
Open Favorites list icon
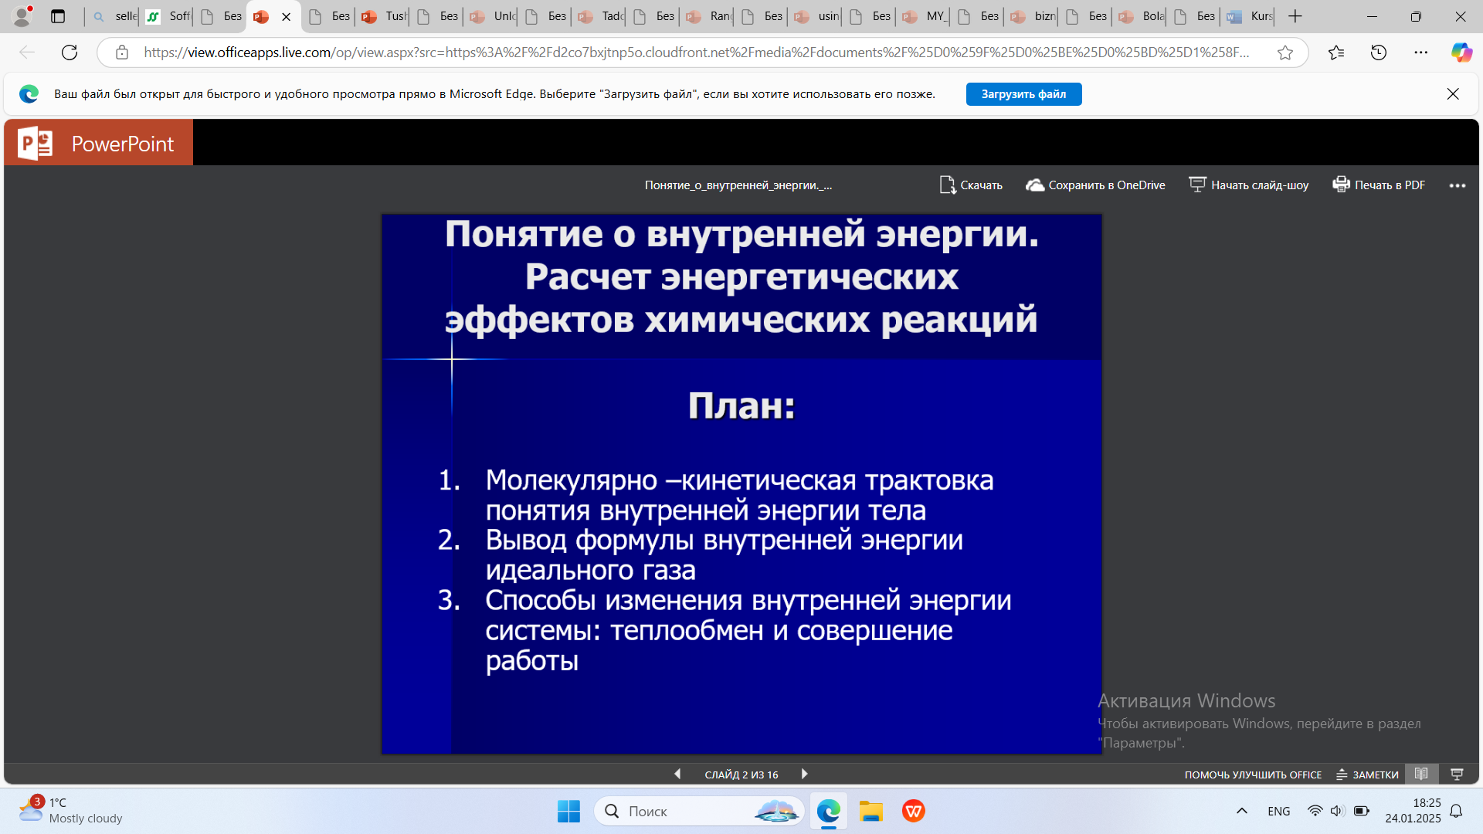tap(1336, 53)
